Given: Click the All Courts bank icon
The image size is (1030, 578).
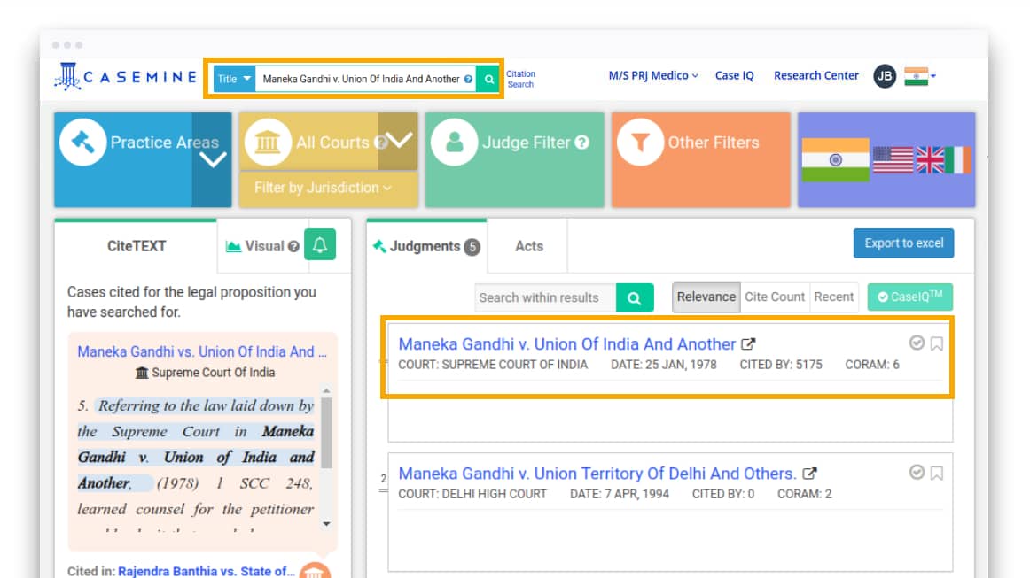Looking at the screenshot, I should coord(269,143).
